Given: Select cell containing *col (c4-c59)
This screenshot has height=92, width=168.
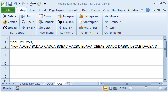Looking at the screenshot, I should [86, 42].
